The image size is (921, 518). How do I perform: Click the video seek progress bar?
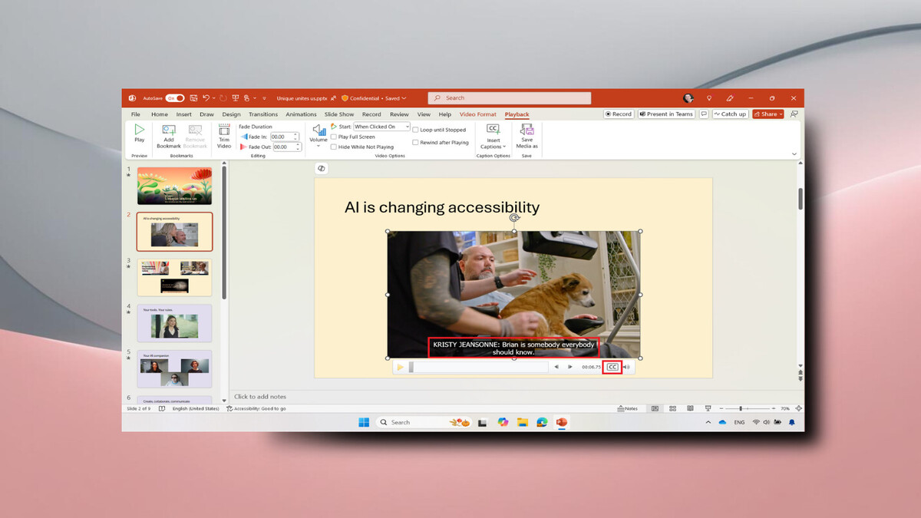(x=478, y=367)
